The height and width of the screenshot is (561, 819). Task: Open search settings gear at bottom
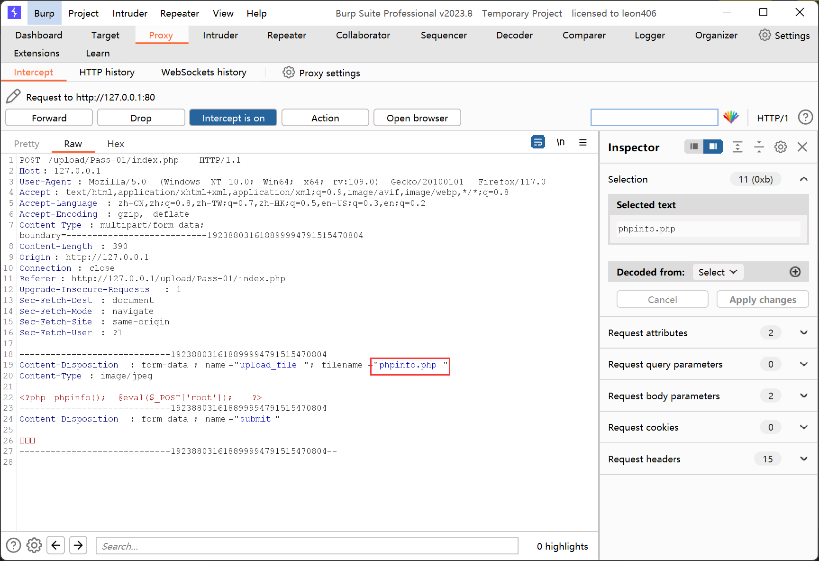pos(34,545)
